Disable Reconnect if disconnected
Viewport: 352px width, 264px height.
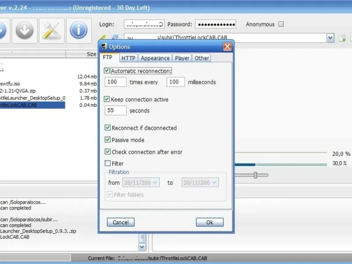107,128
